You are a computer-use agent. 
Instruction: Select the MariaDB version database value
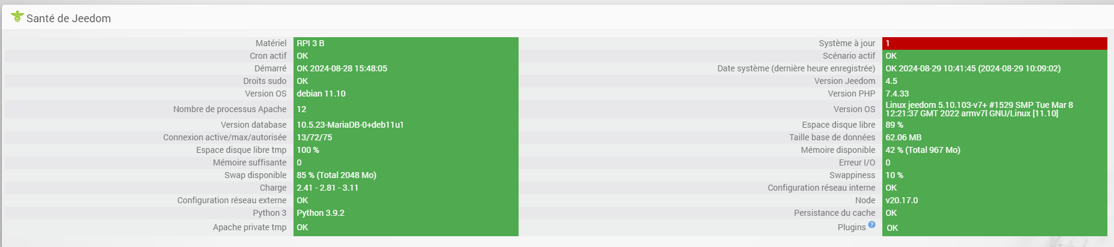(x=350, y=125)
